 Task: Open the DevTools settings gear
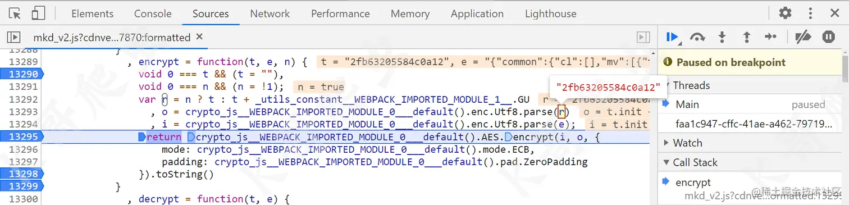[785, 13]
